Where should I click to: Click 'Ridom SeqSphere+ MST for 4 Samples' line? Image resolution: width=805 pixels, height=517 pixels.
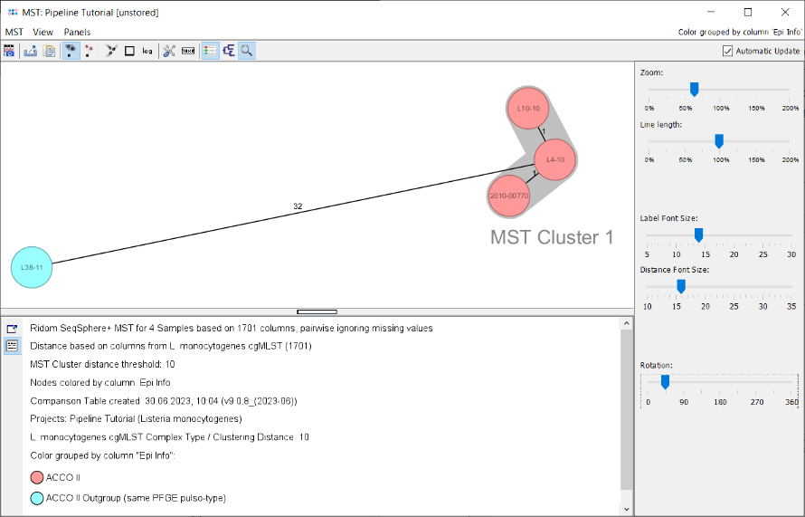tap(232, 329)
